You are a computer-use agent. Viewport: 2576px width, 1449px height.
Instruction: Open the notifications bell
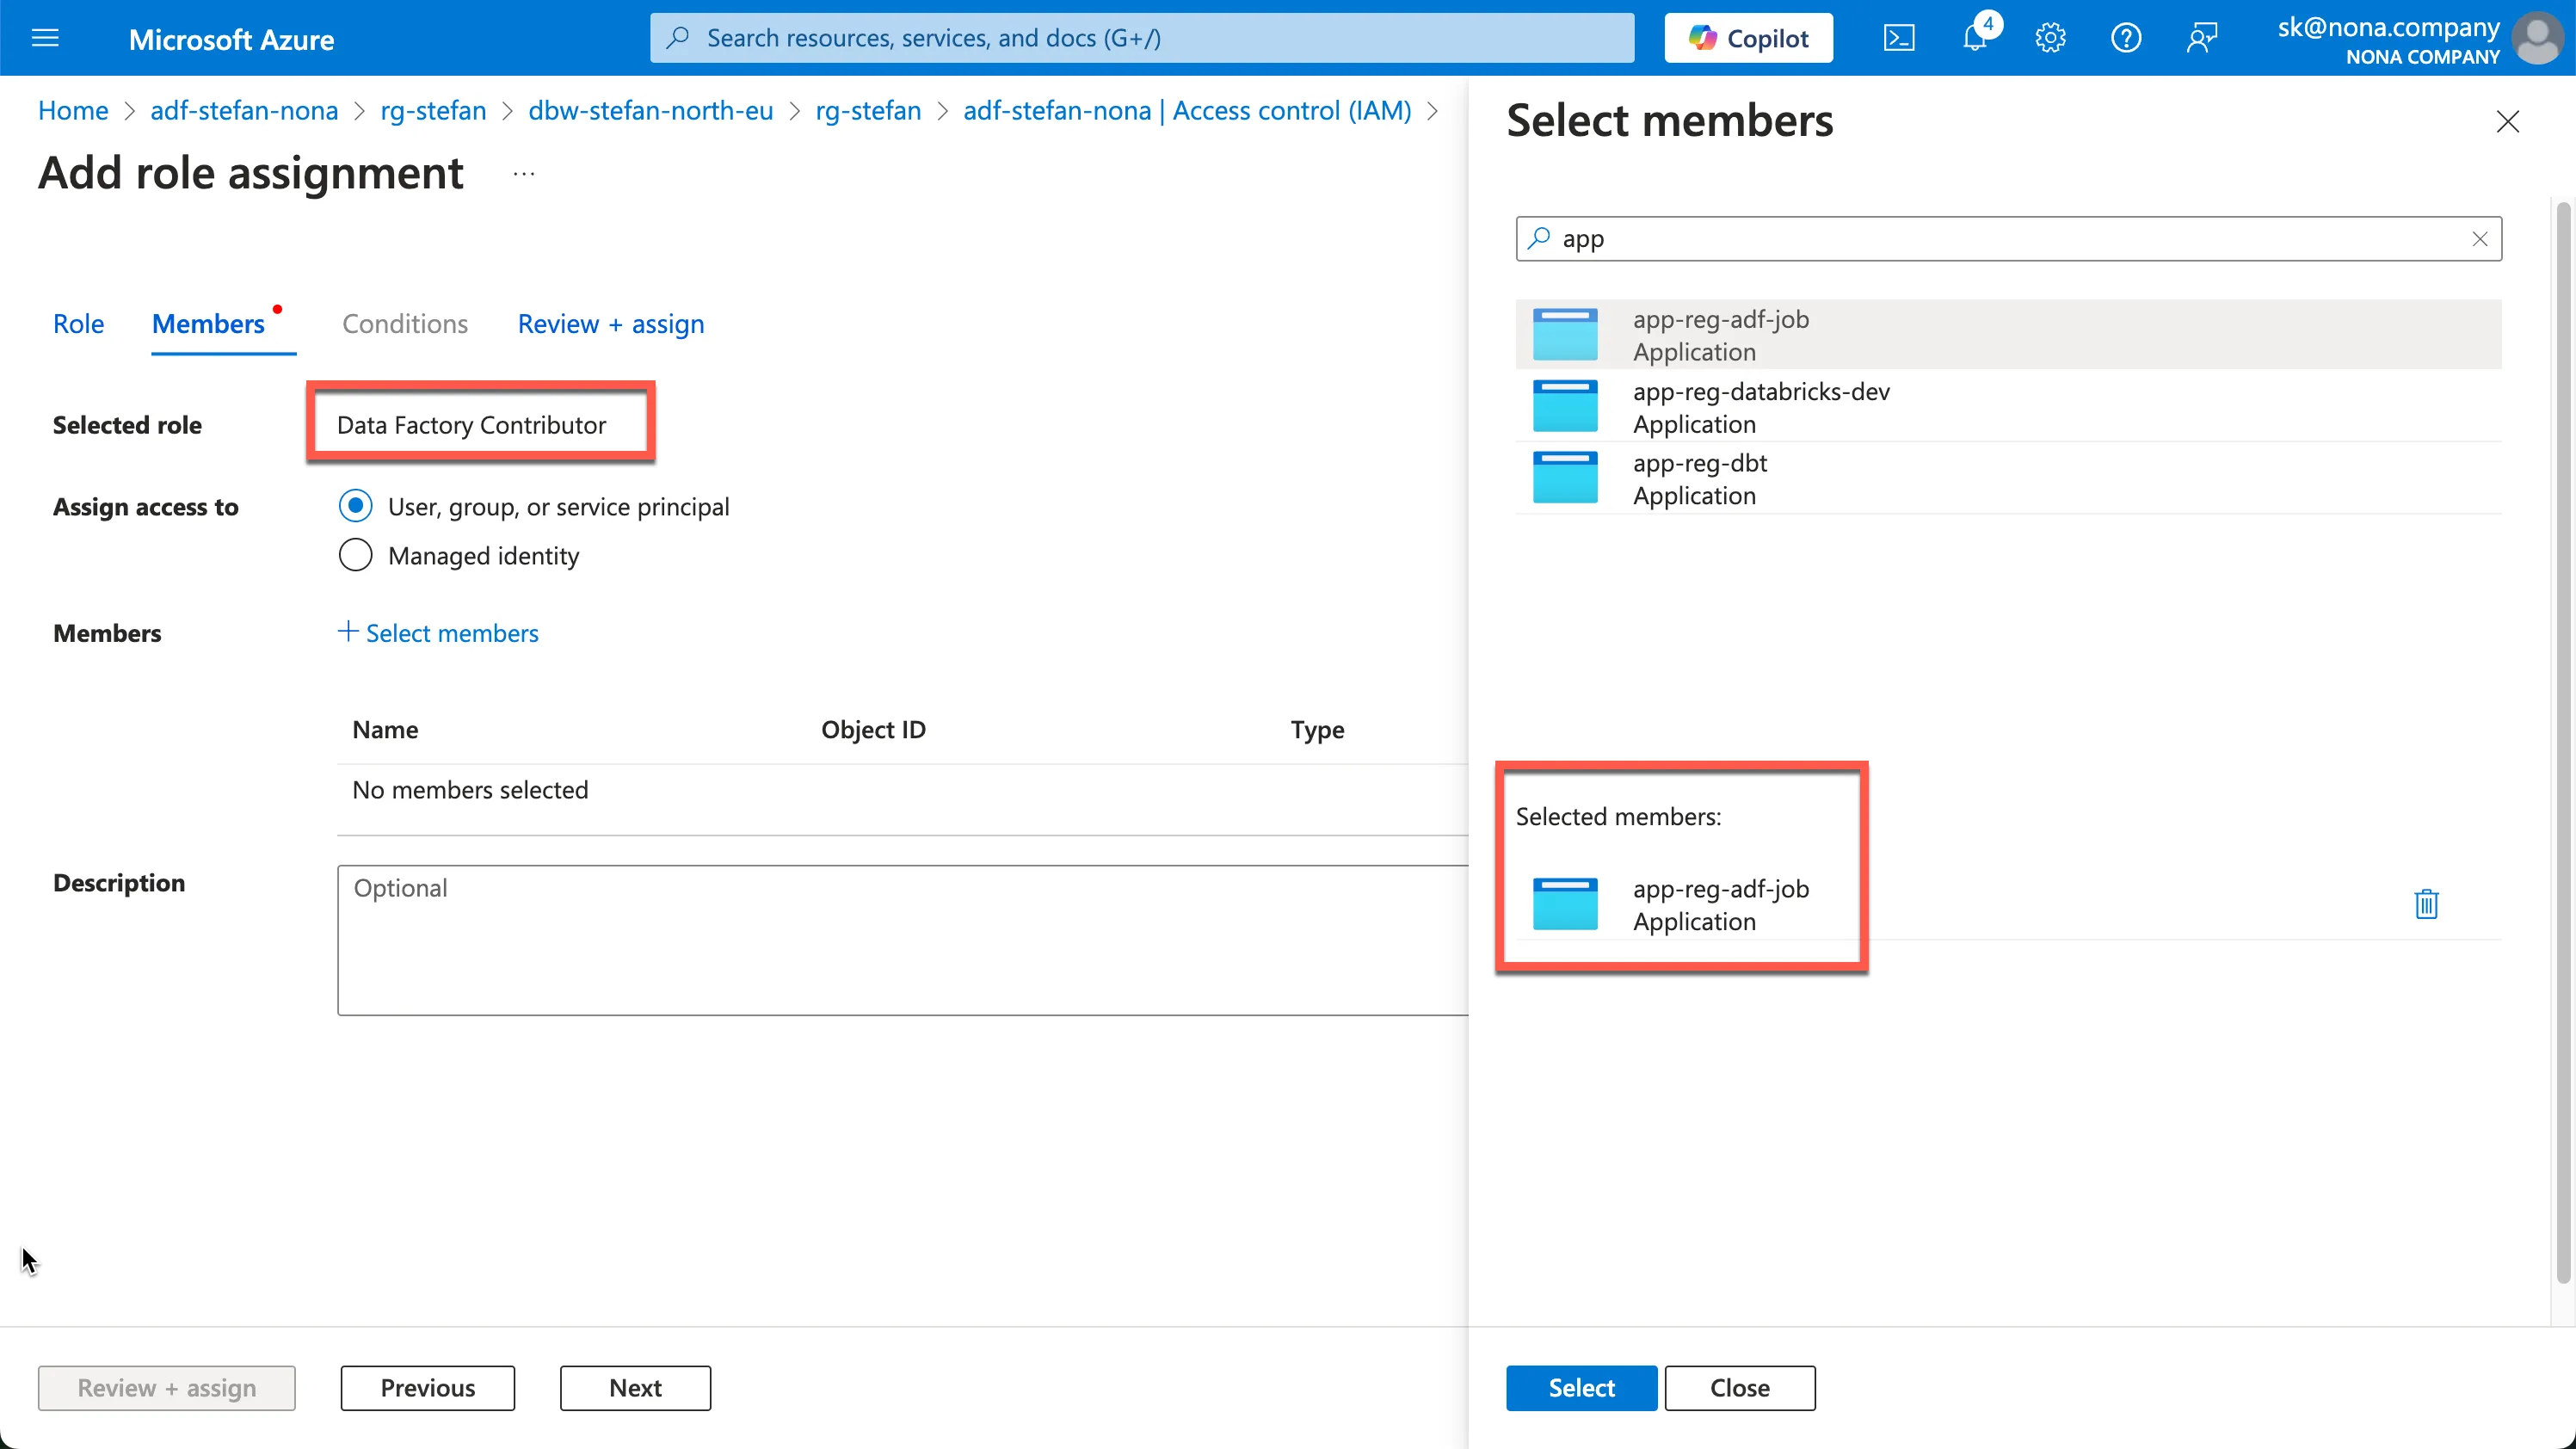pos(1974,38)
